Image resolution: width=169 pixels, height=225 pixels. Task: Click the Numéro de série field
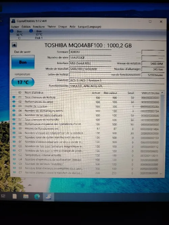coord(90,57)
